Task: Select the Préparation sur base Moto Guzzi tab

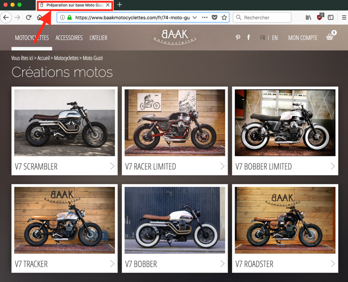Action: coord(75,5)
